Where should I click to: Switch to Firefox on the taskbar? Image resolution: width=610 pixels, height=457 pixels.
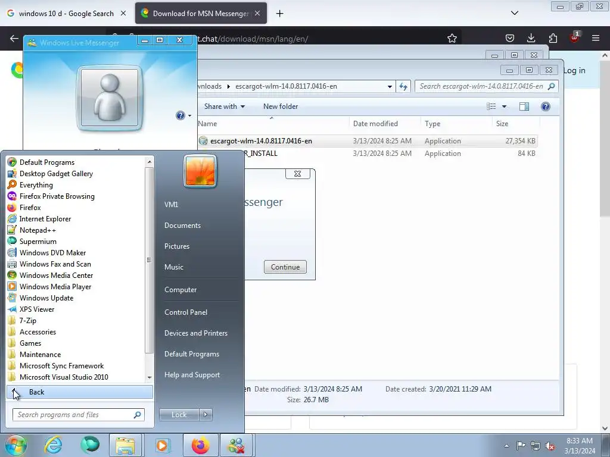(200, 445)
